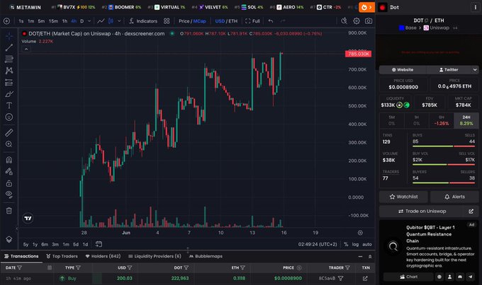Select the trend line drawing tool
This screenshot has height=285, width=482.
[x=9, y=47]
